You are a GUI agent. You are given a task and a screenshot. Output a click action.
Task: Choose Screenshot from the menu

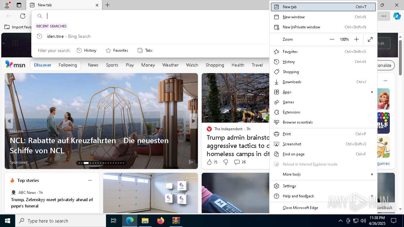click(x=324, y=144)
